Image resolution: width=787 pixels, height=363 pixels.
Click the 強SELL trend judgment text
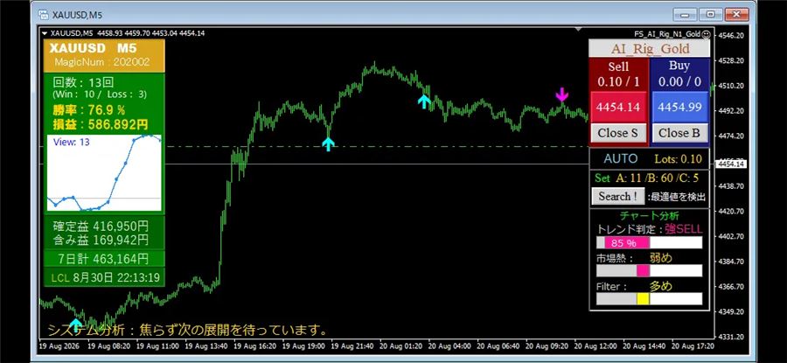click(683, 229)
